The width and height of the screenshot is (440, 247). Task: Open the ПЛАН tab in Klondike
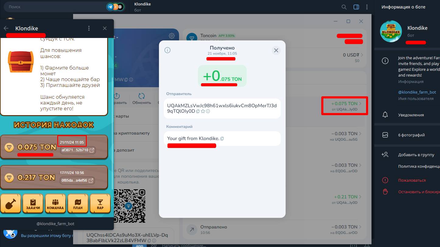78,204
